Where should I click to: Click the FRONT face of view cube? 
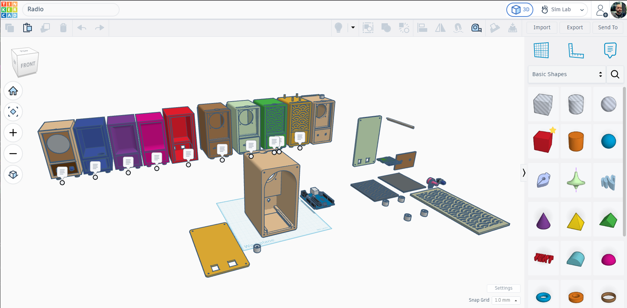point(28,65)
